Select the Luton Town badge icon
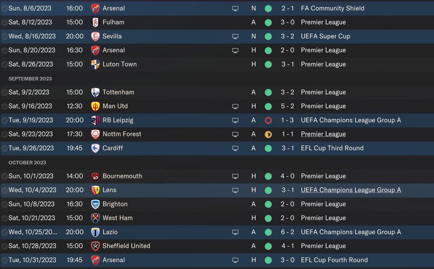 pyautogui.click(x=96, y=64)
